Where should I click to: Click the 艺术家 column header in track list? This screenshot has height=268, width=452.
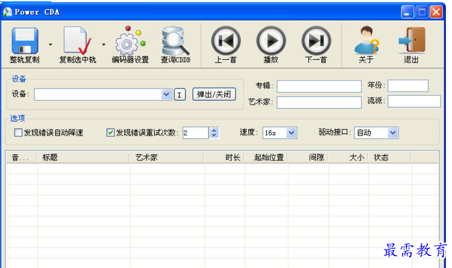tap(167, 158)
